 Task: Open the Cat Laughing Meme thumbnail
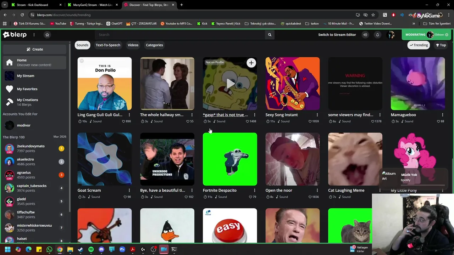point(355,159)
